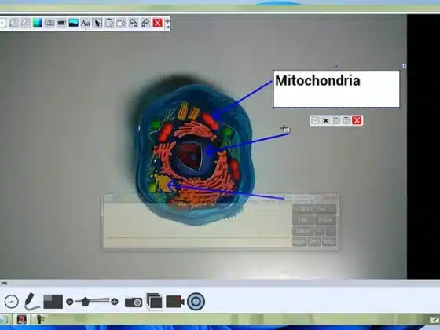Click the Del key on on-screen keyboard
Image resolution: width=440 pixels, height=330 pixels.
pyautogui.click(x=325, y=209)
